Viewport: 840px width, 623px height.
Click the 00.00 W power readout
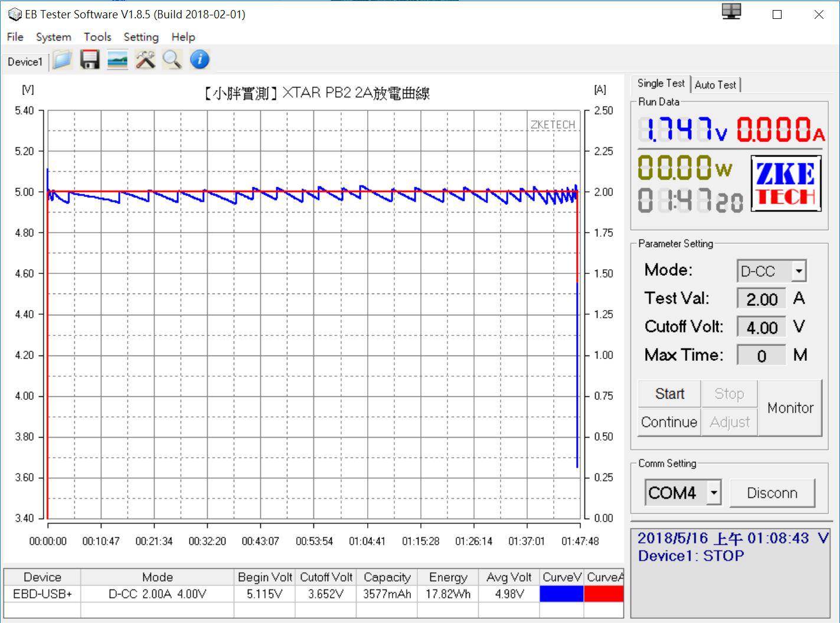coord(685,167)
